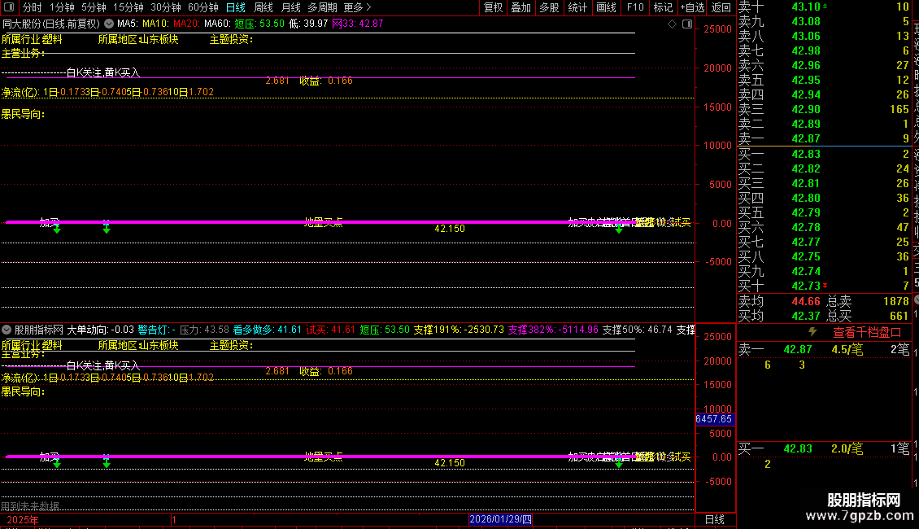Open main chart indicator dropdown arrow
Viewport: 919px width, 529px height.
click(109, 24)
